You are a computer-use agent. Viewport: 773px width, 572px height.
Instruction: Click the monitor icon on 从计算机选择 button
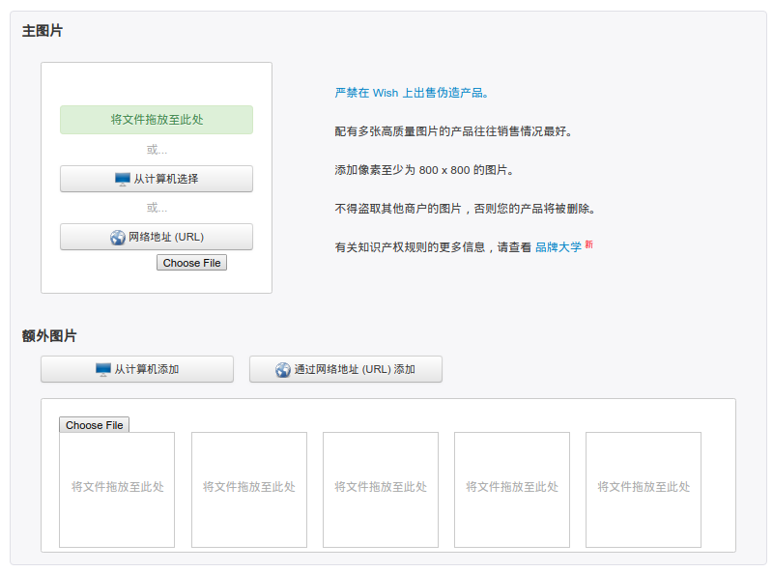click(121, 179)
